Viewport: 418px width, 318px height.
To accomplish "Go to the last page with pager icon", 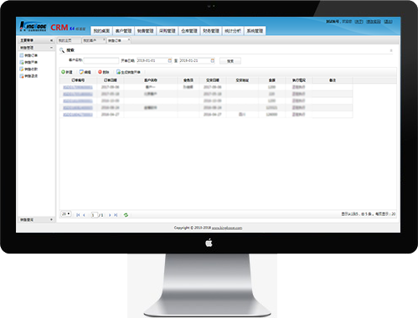I will pos(116,215).
